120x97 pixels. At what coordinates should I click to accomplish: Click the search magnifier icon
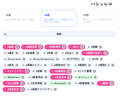[5, 34]
